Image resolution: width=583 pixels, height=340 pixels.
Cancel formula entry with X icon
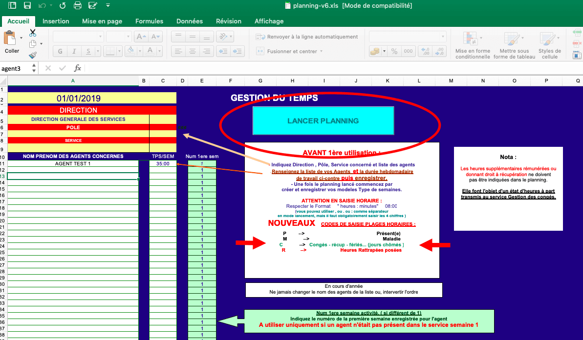click(48, 68)
